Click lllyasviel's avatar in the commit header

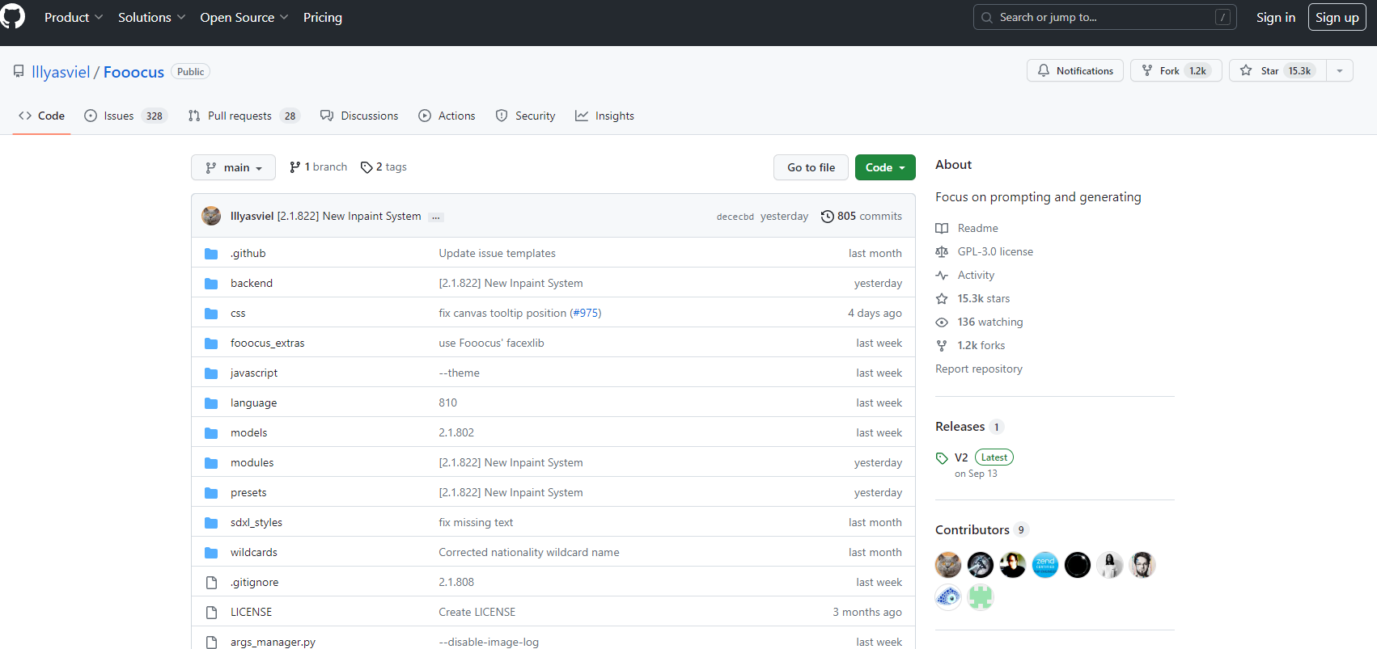tap(211, 216)
